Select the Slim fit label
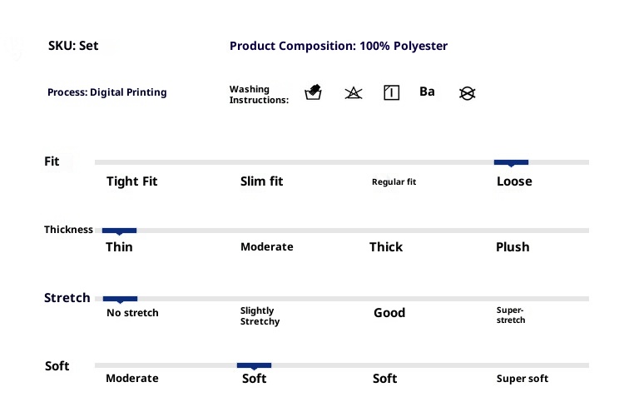This screenshot has height=397, width=624. (261, 181)
